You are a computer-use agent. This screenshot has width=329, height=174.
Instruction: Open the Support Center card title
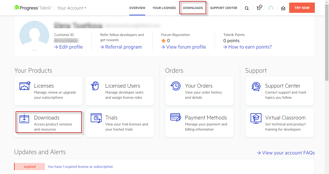(x=283, y=86)
